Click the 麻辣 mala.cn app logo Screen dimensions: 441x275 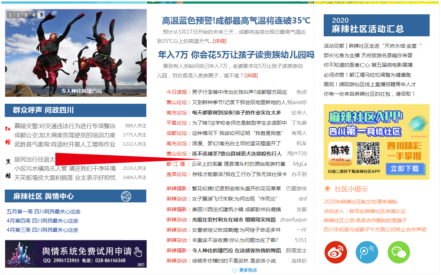(340, 153)
